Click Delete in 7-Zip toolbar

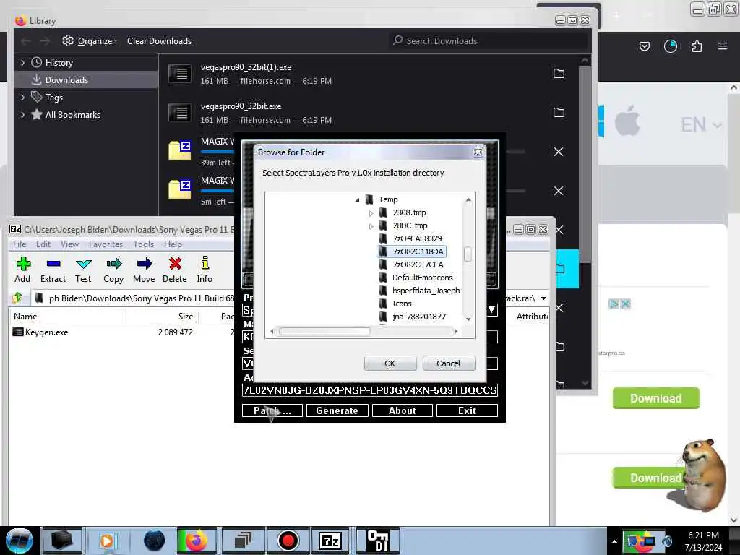(x=175, y=270)
